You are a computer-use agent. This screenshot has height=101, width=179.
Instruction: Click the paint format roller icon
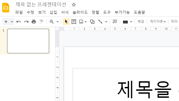pos(41,22)
